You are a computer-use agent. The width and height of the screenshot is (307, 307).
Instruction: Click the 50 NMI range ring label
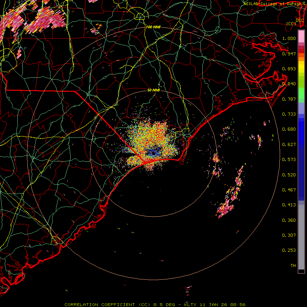click(153, 90)
